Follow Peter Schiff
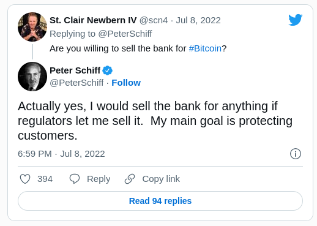The image size is (317, 226). click(x=126, y=83)
